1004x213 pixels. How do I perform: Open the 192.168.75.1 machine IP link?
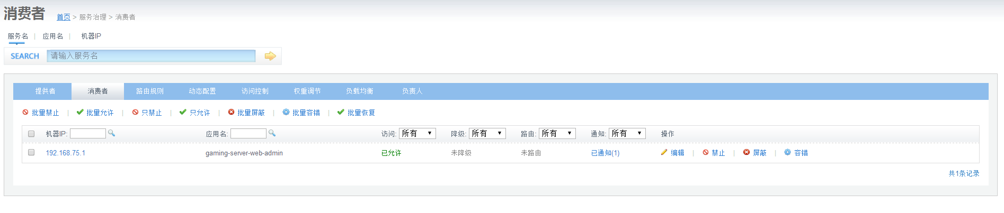tap(65, 153)
